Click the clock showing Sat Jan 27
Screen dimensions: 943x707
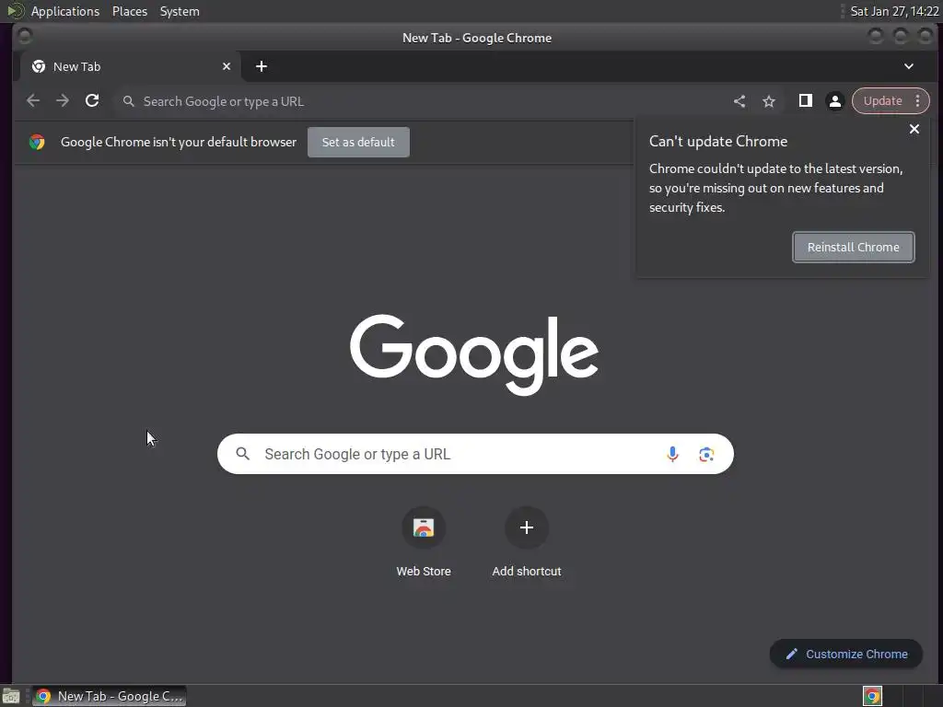(x=894, y=11)
